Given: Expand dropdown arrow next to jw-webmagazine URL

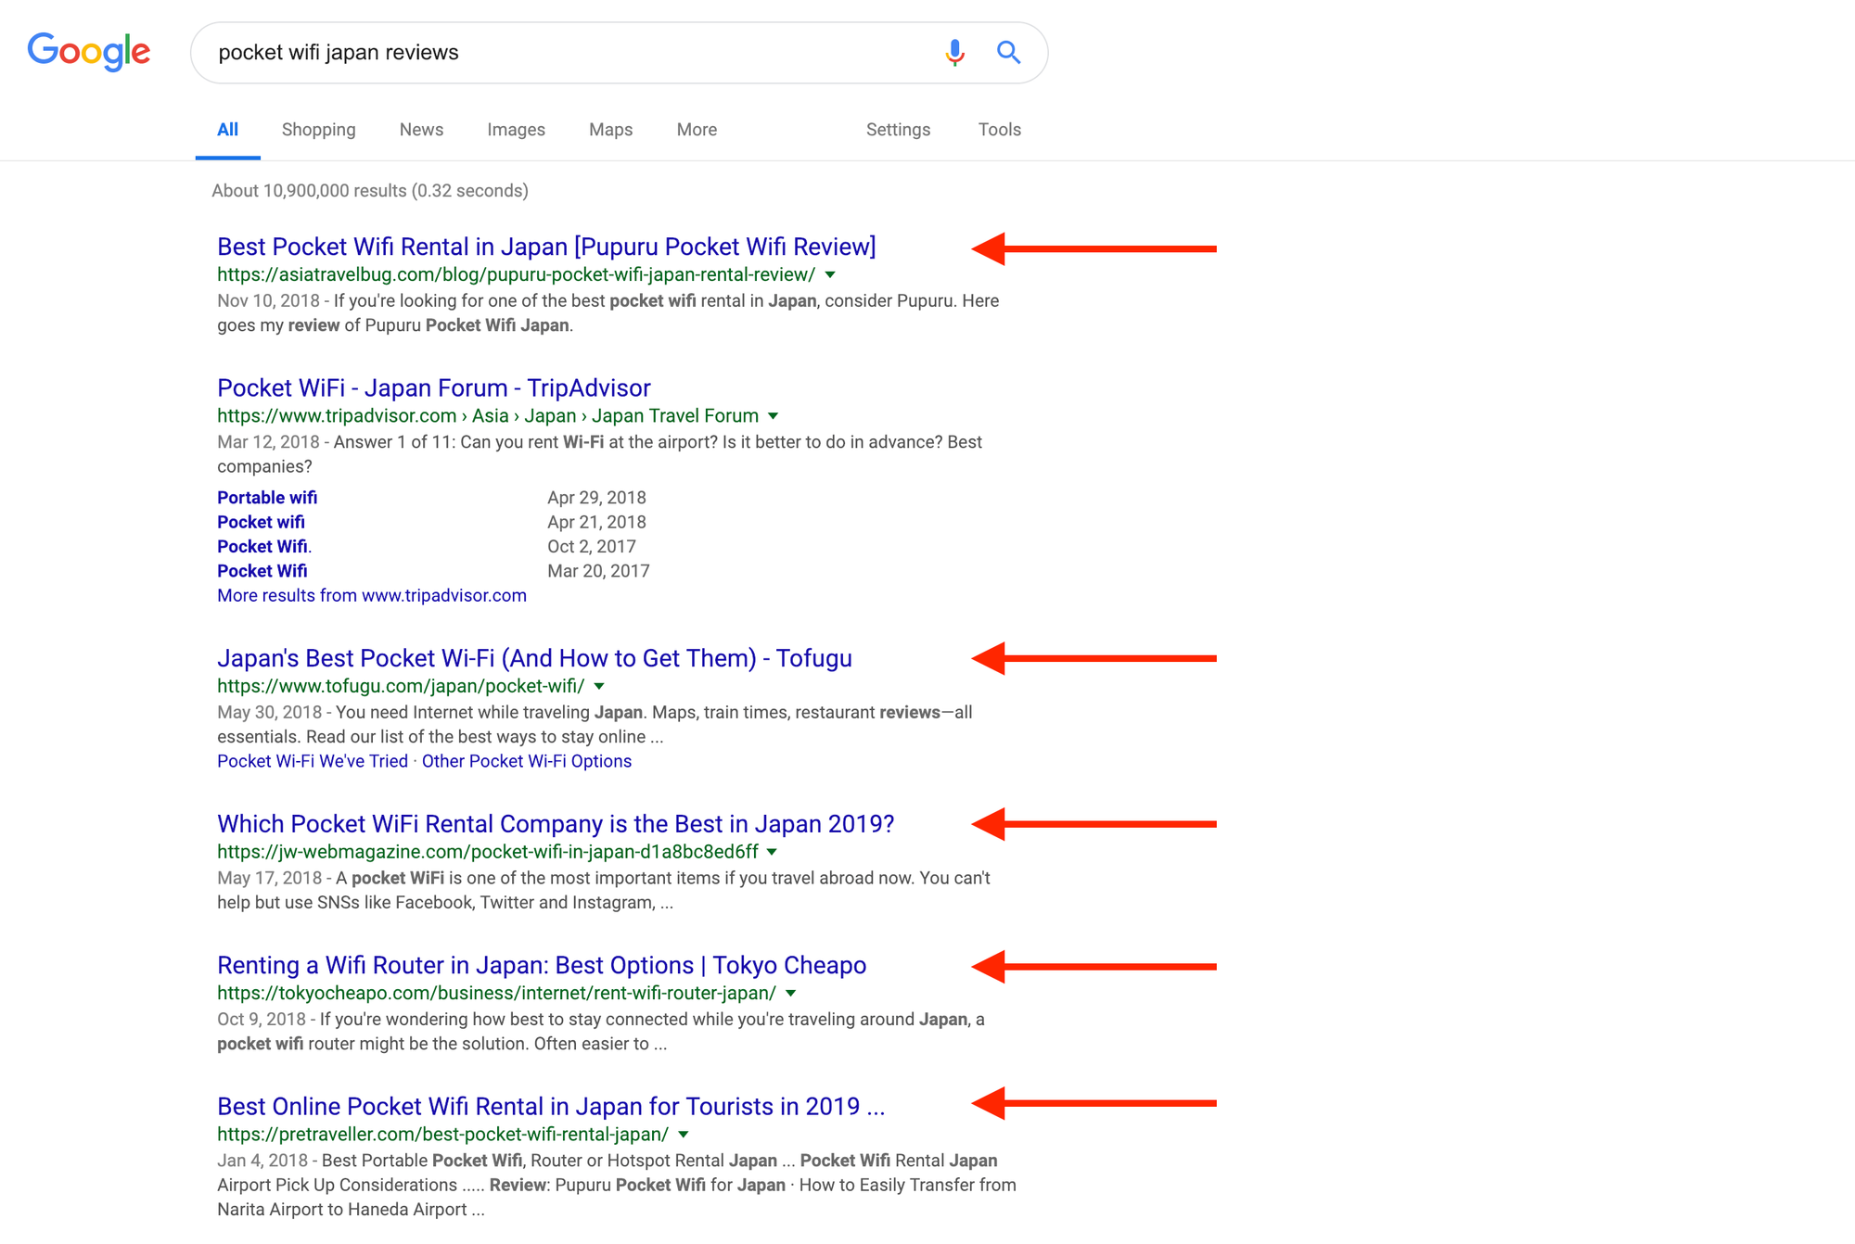Looking at the screenshot, I should click(x=772, y=852).
